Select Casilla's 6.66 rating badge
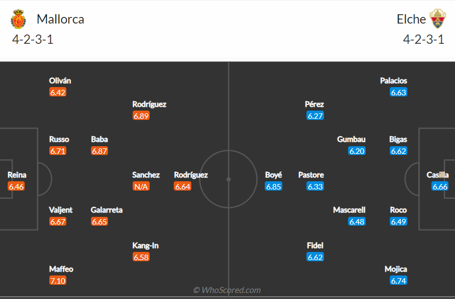This screenshot has height=299, width=455. (x=440, y=186)
